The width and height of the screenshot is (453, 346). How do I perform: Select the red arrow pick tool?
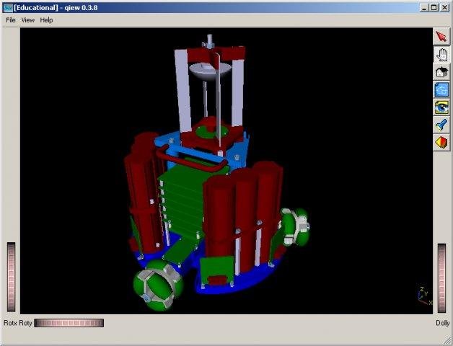[x=441, y=37]
